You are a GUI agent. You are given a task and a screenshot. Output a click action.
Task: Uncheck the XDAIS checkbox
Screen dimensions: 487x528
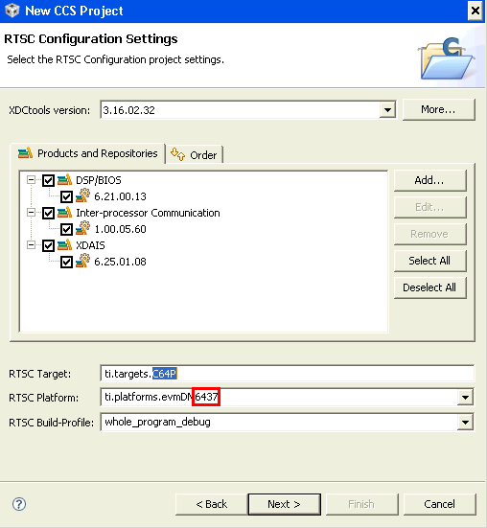tap(48, 245)
